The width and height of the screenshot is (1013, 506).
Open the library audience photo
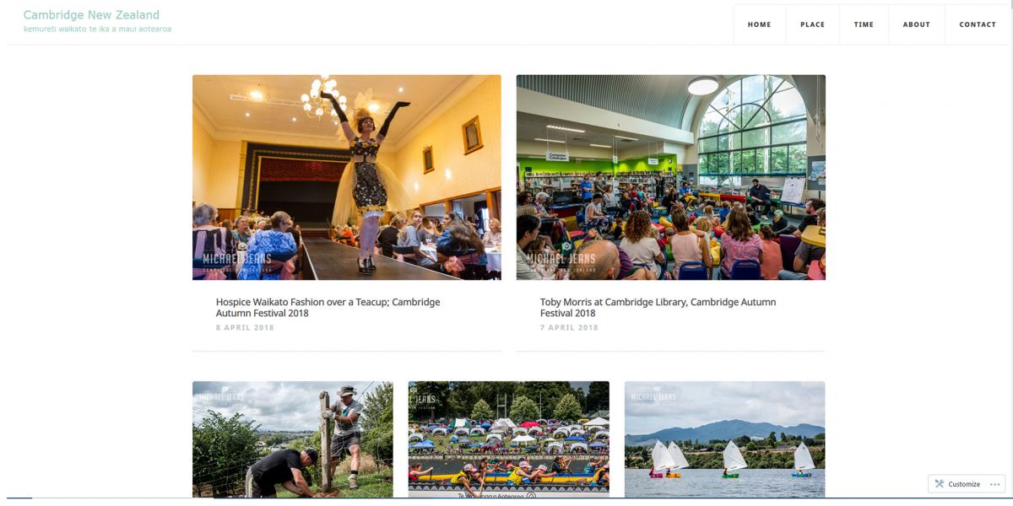coord(671,177)
